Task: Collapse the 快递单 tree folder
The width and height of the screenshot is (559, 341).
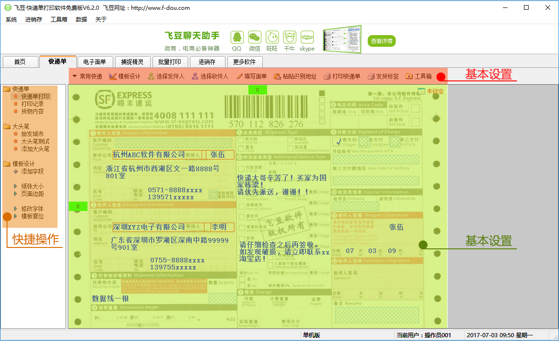Action: coord(7,89)
